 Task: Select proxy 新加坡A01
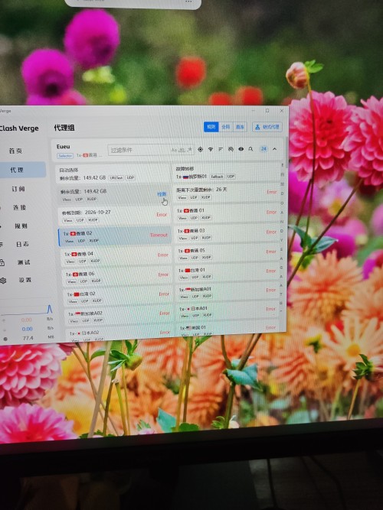228,292
